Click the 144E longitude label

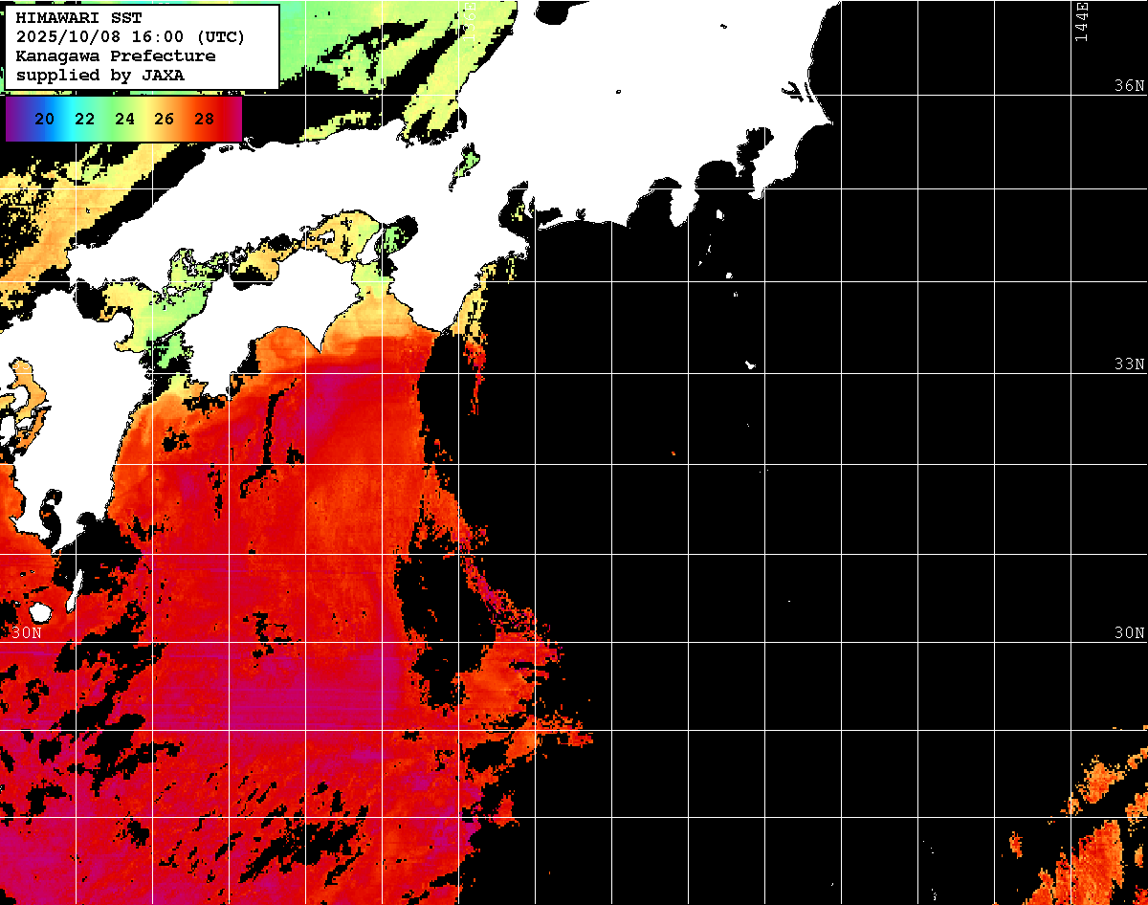(x=1081, y=21)
